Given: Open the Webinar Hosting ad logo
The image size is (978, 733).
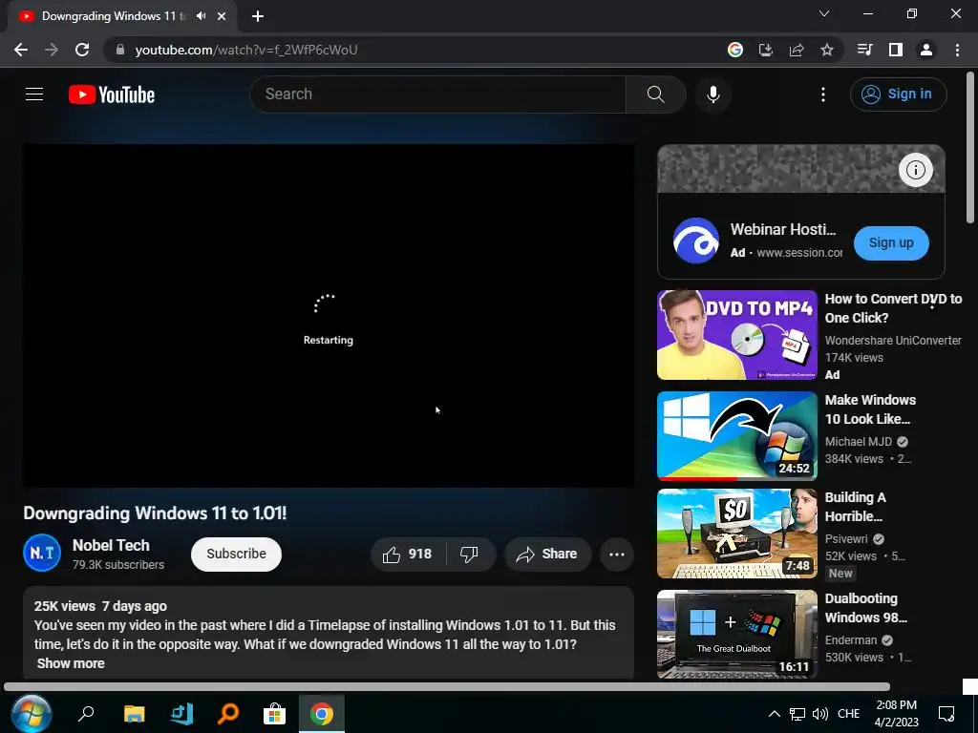Looking at the screenshot, I should pyautogui.click(x=695, y=241).
